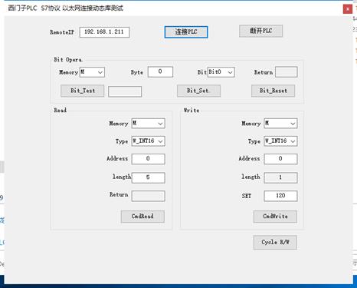Select the Read Address input field
Image resolution: width=357 pixels, height=288 pixels.
[148, 159]
